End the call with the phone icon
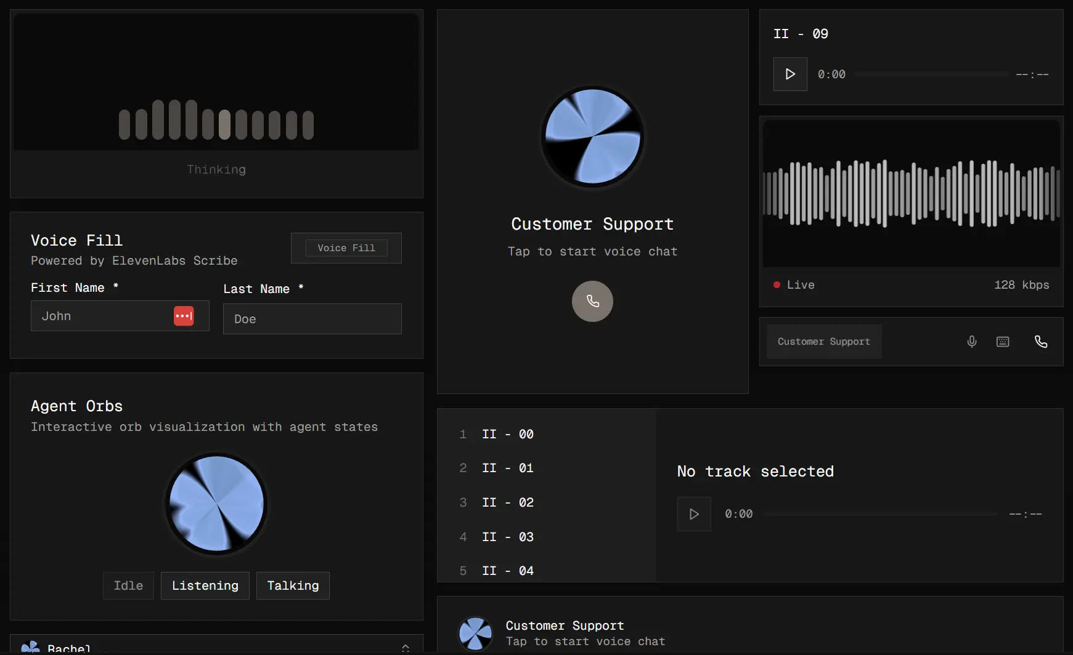Screen dimensions: 1073x655 click(x=1042, y=342)
